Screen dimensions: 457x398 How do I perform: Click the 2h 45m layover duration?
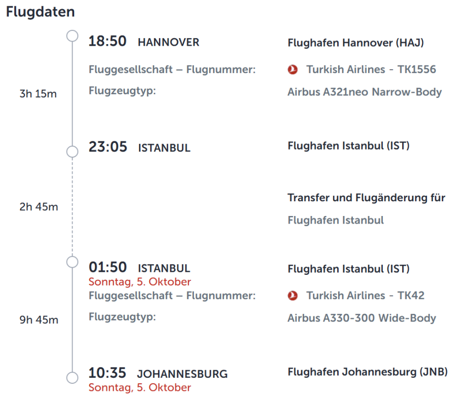(39, 207)
